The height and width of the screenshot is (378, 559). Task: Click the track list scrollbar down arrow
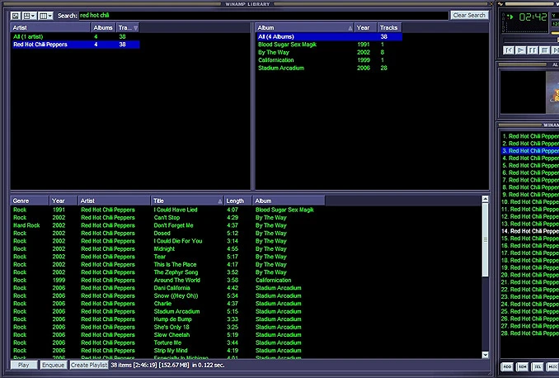point(485,354)
